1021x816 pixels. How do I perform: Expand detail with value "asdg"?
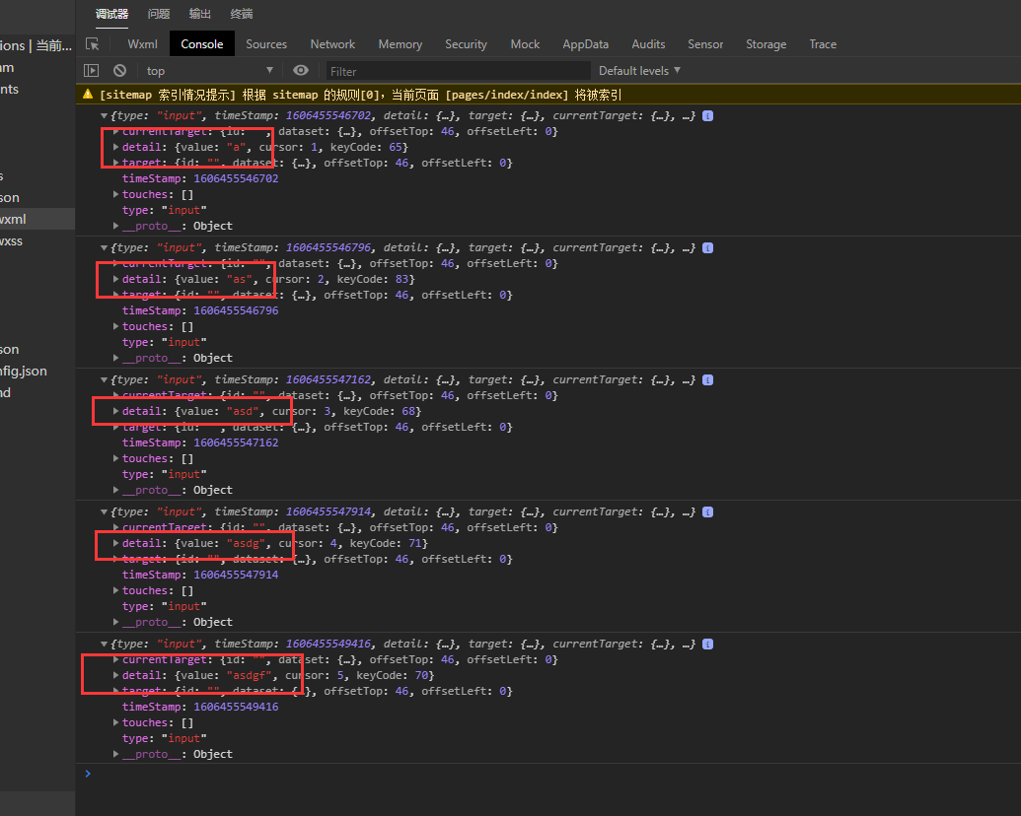[115, 543]
